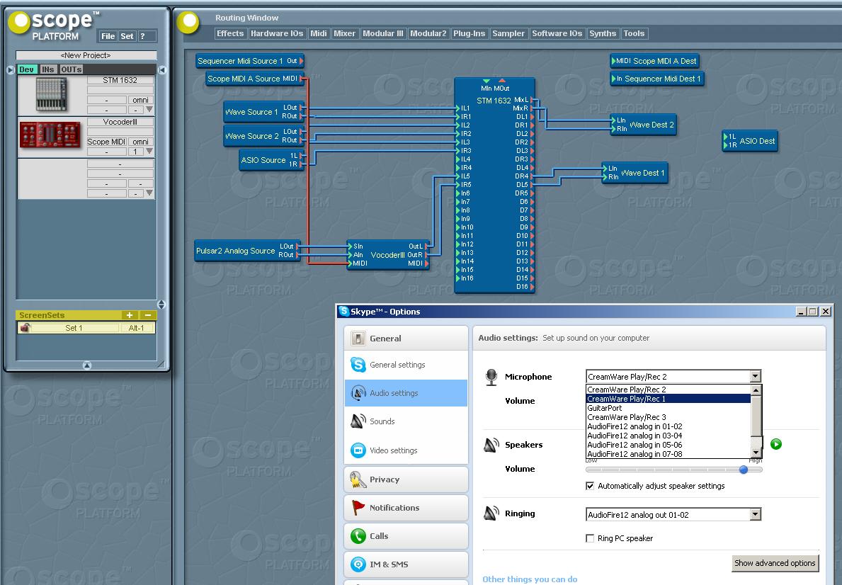Click the General section header icon

[x=358, y=339]
